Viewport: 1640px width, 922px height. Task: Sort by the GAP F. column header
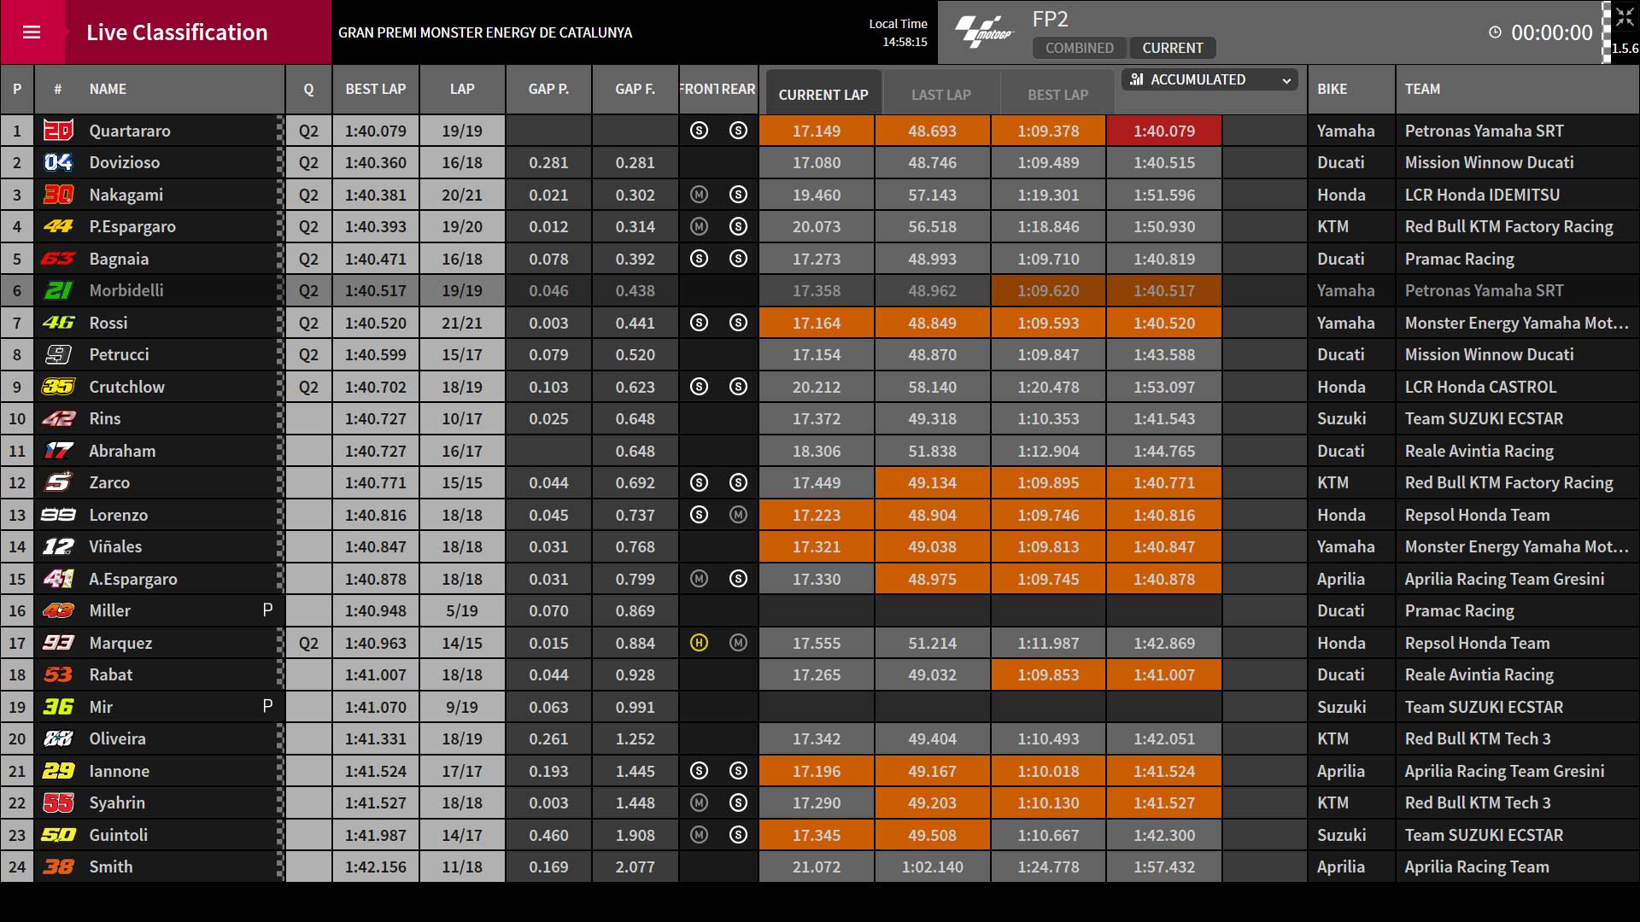click(x=635, y=89)
